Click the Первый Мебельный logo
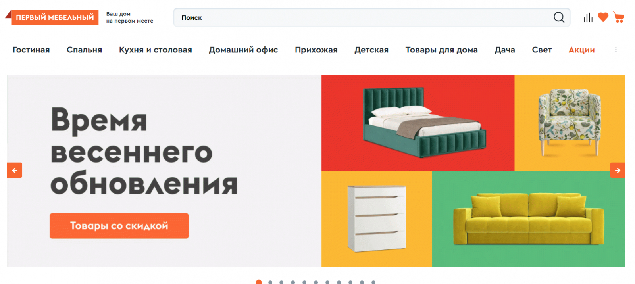Image resolution: width=635 pixels, height=284 pixels. tap(52, 17)
